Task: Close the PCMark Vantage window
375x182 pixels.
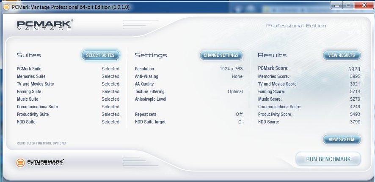Action: (364, 5)
